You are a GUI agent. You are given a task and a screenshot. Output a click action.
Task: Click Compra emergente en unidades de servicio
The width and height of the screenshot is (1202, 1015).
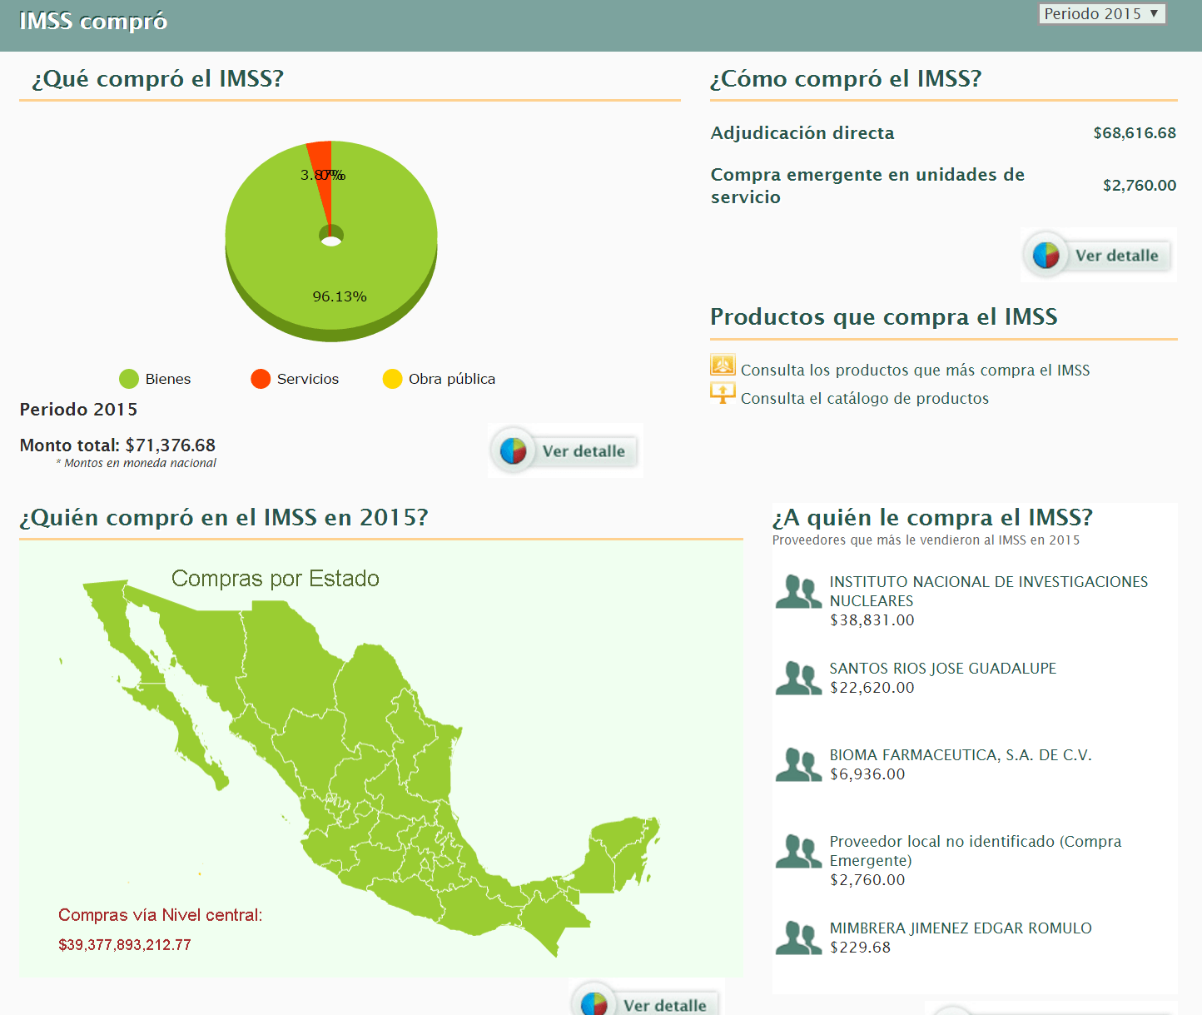point(867,186)
